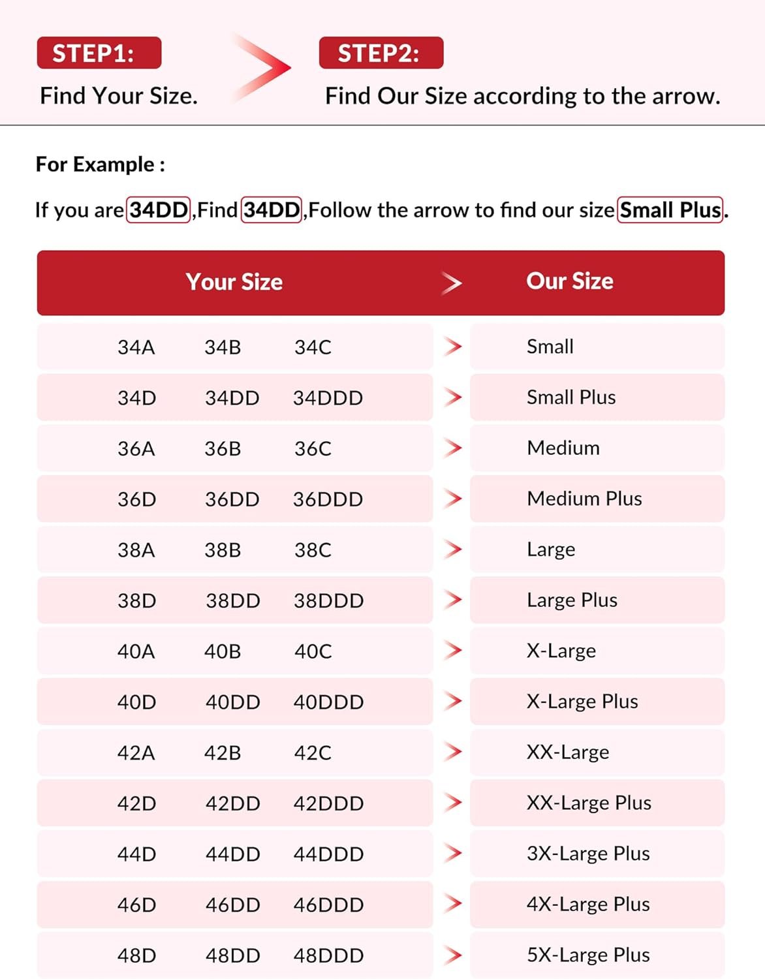Click the Our Size column header

[570, 281]
